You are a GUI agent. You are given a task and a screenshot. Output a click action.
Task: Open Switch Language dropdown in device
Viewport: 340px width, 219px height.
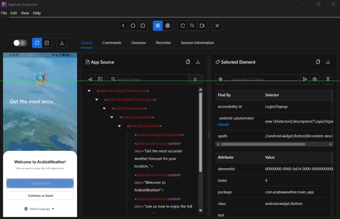[39, 209]
